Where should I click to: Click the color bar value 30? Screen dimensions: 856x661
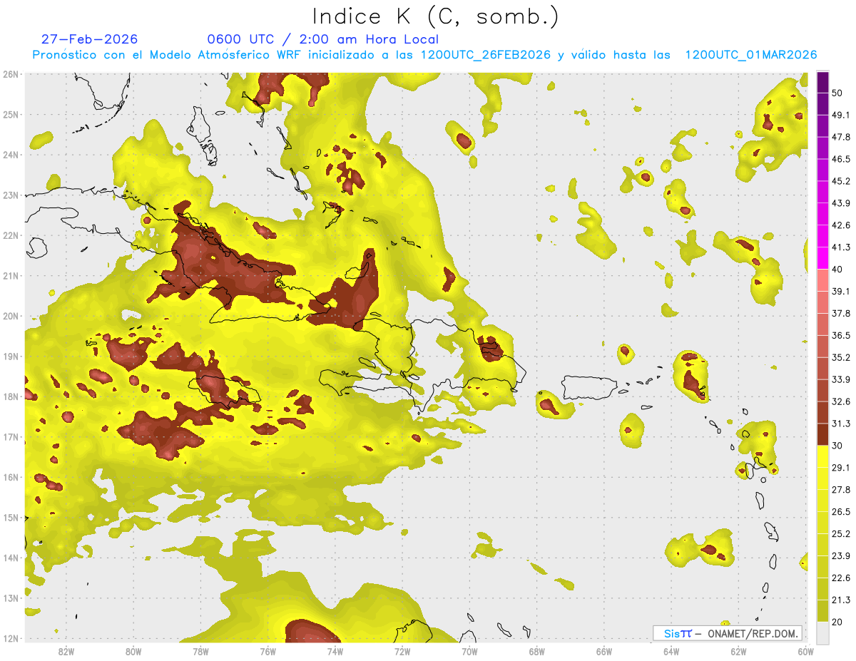837,446
